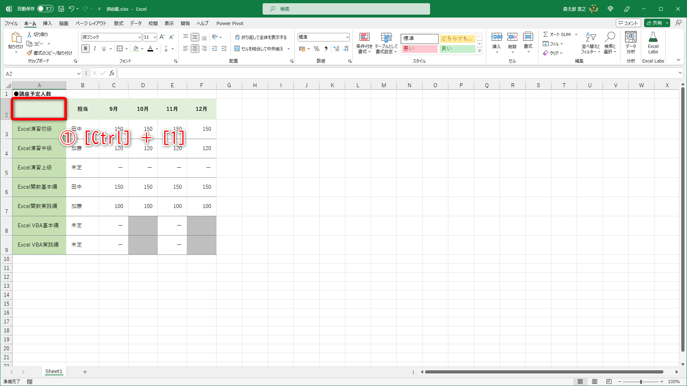Click the zoom level slider
The image size is (687, 386).
[x=640, y=382]
